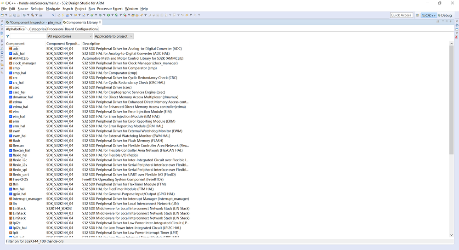This screenshot has height=250, width=459.
Task: Open the Refactor menu
Action: pos(37,9)
